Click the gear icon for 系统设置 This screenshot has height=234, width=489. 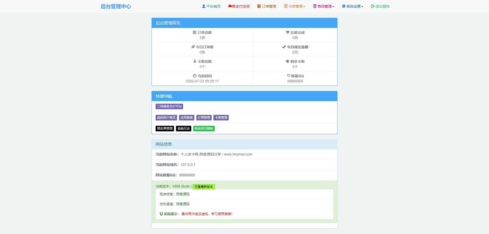(x=344, y=6)
